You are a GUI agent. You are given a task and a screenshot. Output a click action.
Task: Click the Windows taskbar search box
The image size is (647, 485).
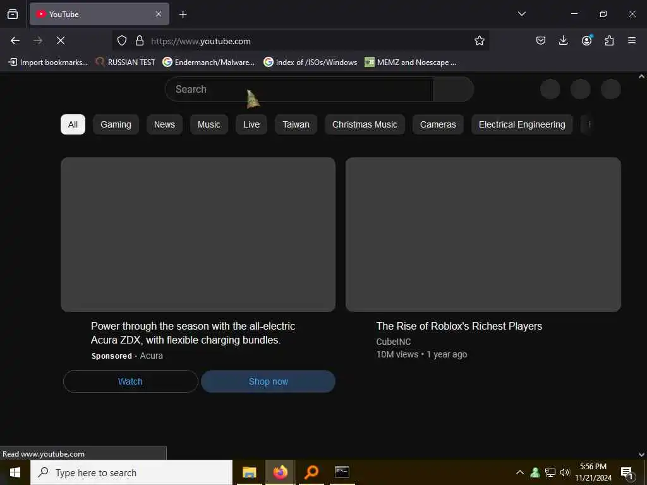click(x=131, y=472)
